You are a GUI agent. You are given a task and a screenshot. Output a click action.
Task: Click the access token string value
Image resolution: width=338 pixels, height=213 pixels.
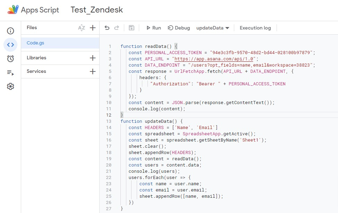(261, 53)
